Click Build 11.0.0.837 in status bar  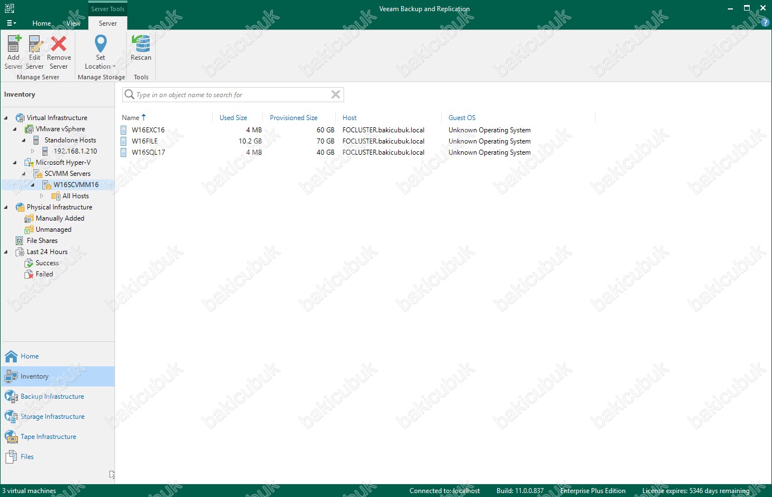click(x=520, y=491)
